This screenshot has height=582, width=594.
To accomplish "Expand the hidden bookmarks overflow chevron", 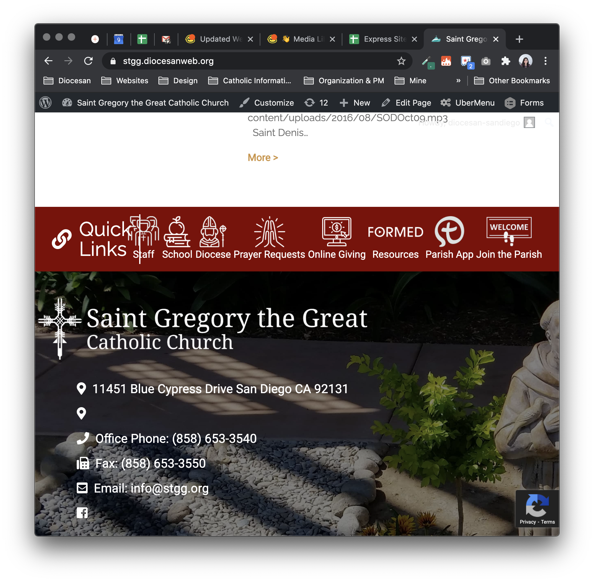I will click(458, 81).
